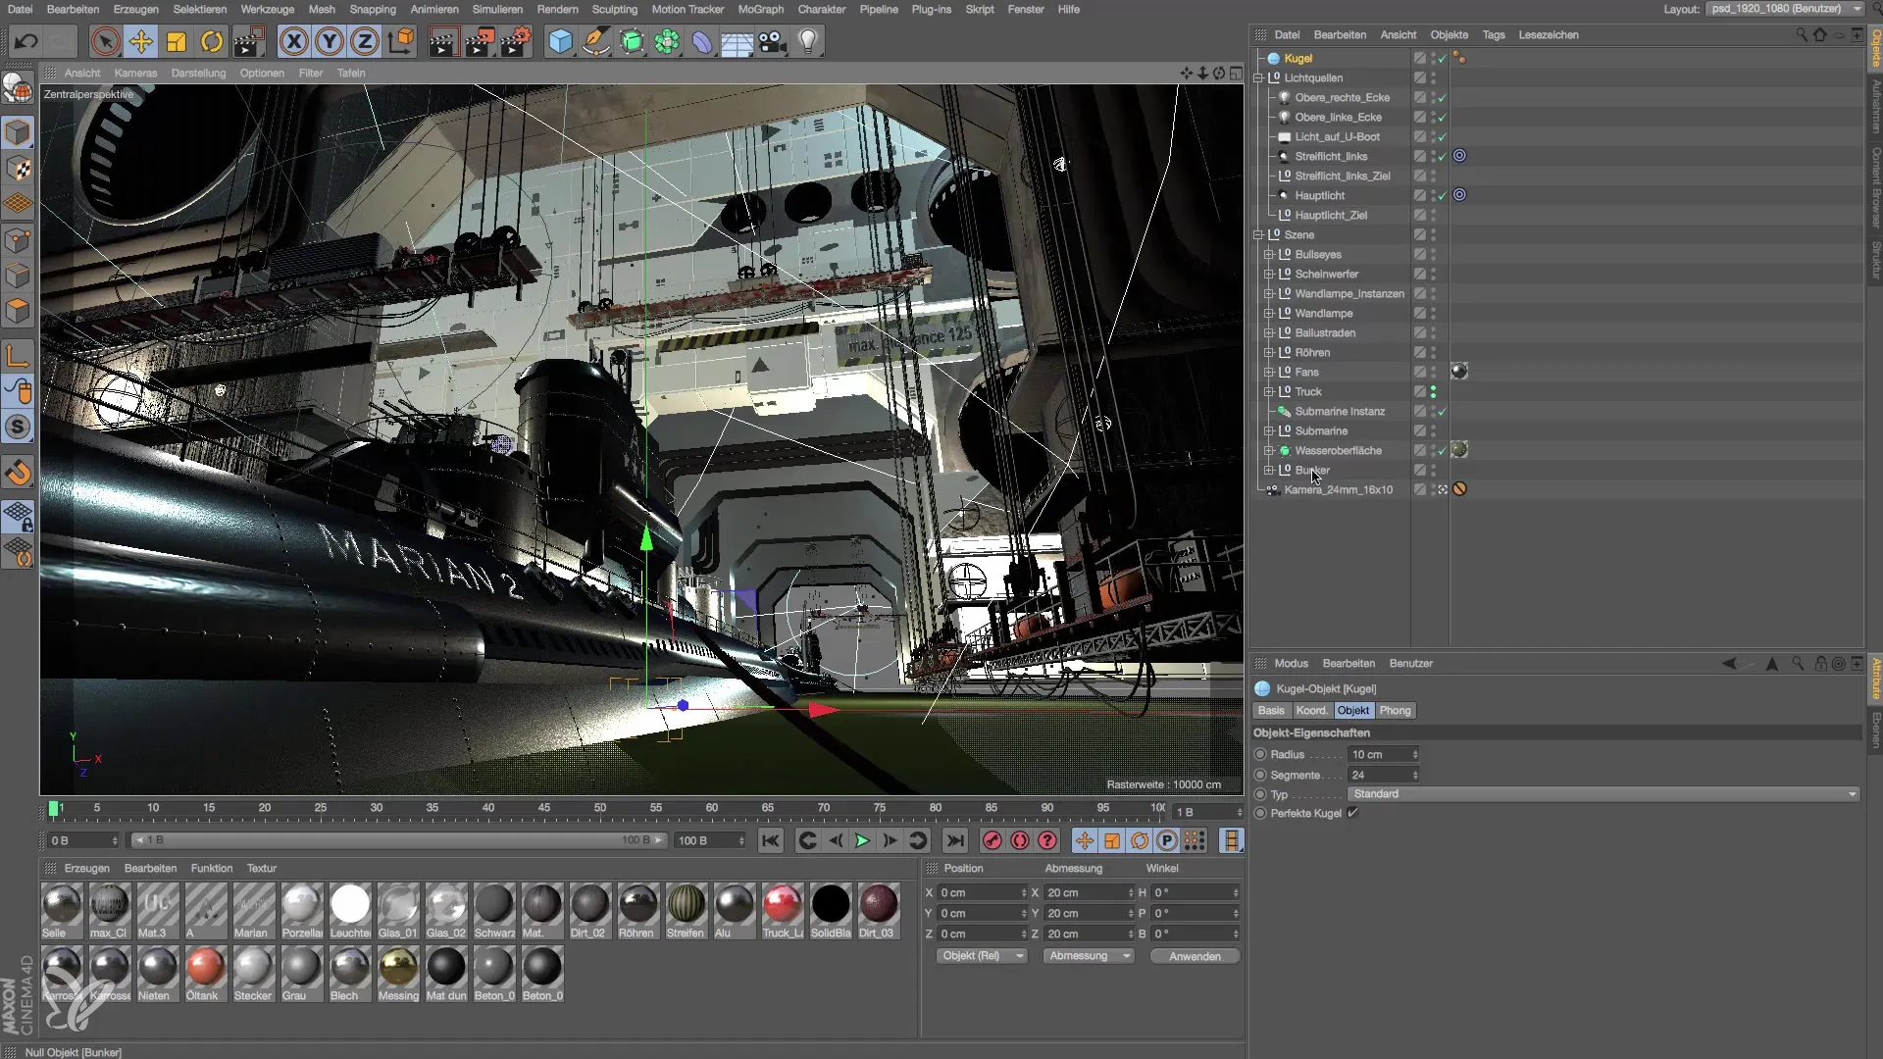Expand the Bunker group

point(1269,470)
